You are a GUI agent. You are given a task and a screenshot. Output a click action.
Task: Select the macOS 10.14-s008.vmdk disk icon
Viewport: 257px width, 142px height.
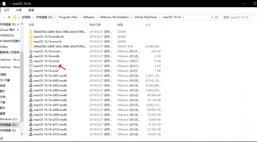point(31,110)
